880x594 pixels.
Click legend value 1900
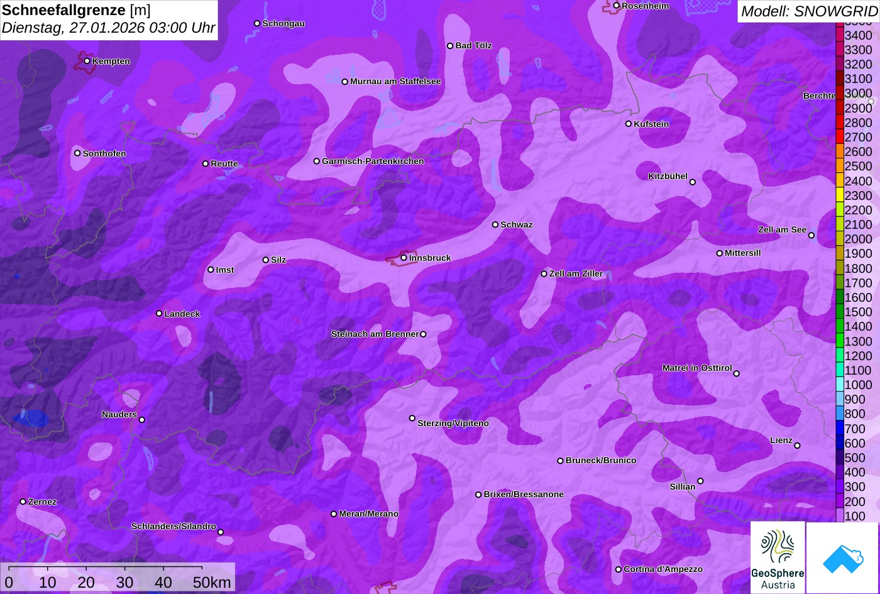859,253
